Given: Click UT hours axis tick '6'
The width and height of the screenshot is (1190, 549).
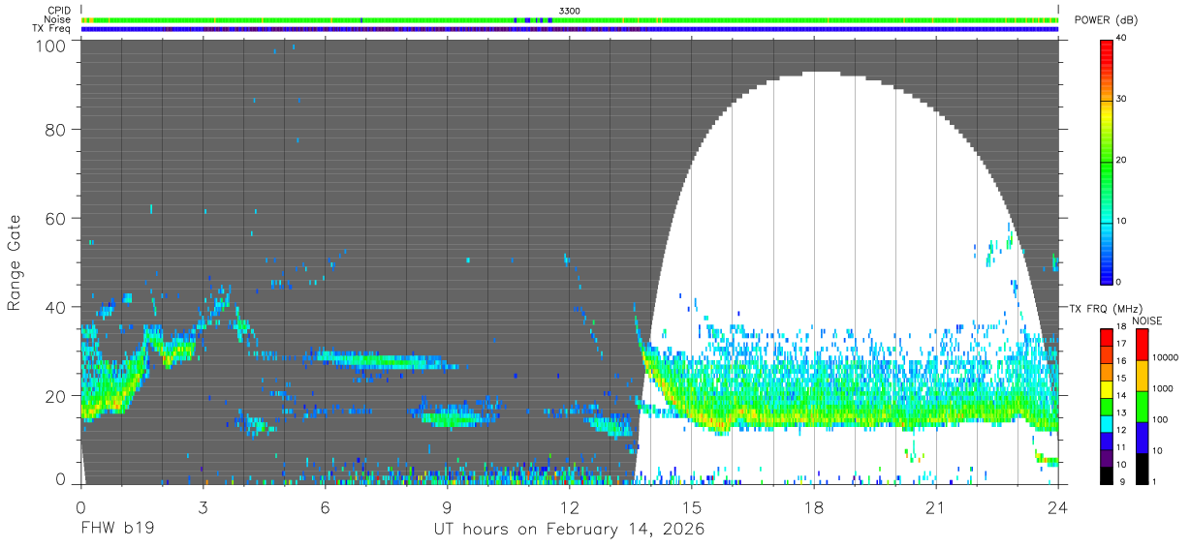Looking at the screenshot, I should [x=325, y=506].
